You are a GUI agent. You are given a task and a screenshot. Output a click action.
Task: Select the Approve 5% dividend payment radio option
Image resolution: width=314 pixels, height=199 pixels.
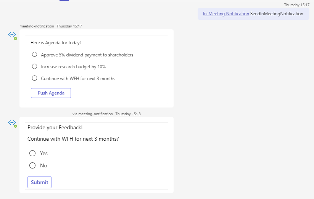[34, 55]
